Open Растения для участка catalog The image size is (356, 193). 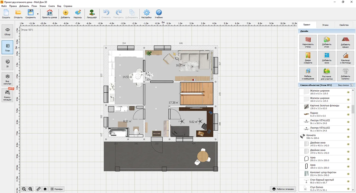click(327, 74)
